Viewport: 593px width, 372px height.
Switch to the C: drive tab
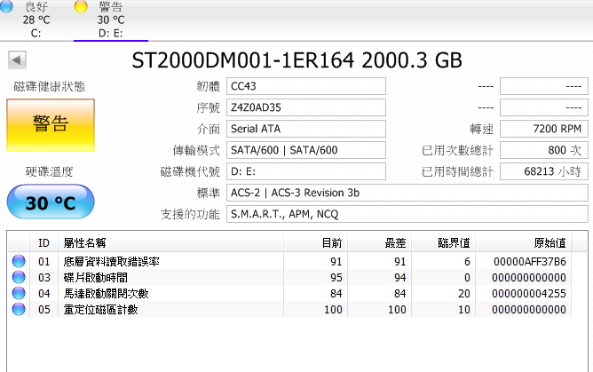point(36,20)
